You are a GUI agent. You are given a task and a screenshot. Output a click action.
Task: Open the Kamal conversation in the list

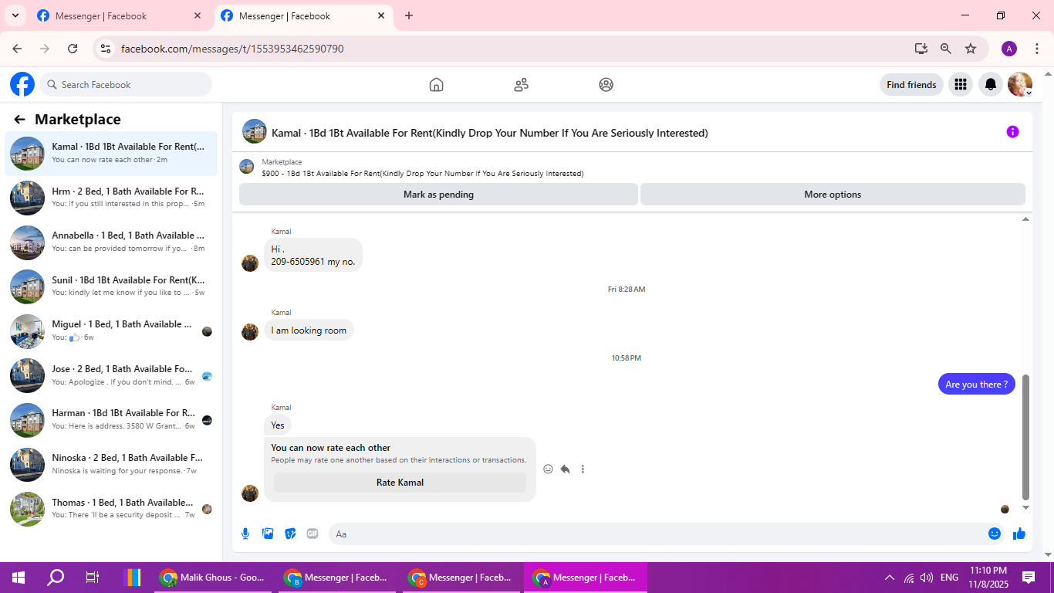point(111,153)
